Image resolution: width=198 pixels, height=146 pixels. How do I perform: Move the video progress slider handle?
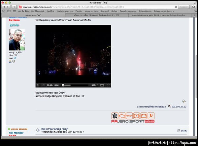63,85
